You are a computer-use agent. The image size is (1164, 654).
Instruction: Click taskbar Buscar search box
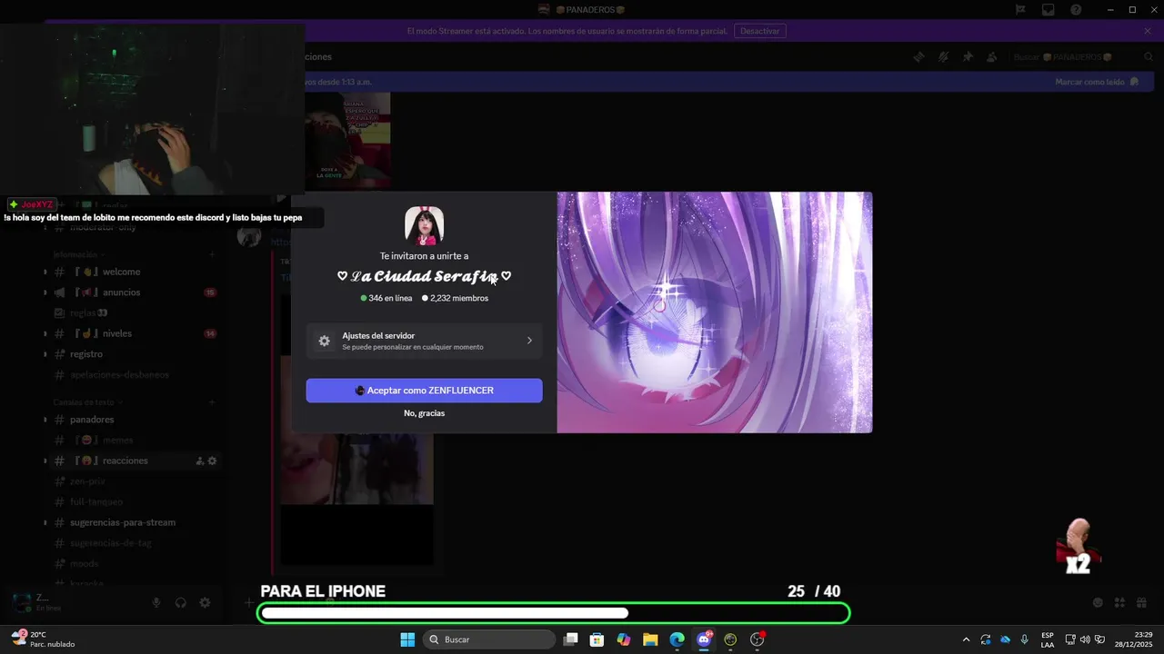[x=490, y=639]
